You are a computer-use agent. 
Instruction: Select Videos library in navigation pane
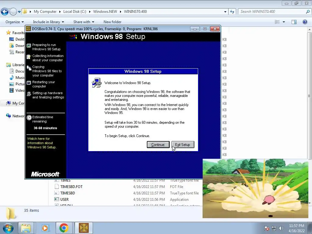pos(17,90)
